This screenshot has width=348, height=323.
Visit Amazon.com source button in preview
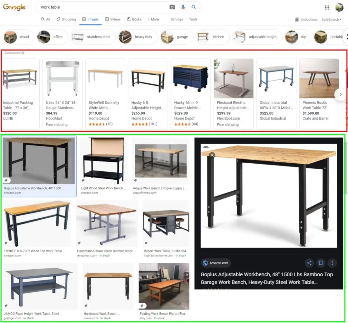216,263
